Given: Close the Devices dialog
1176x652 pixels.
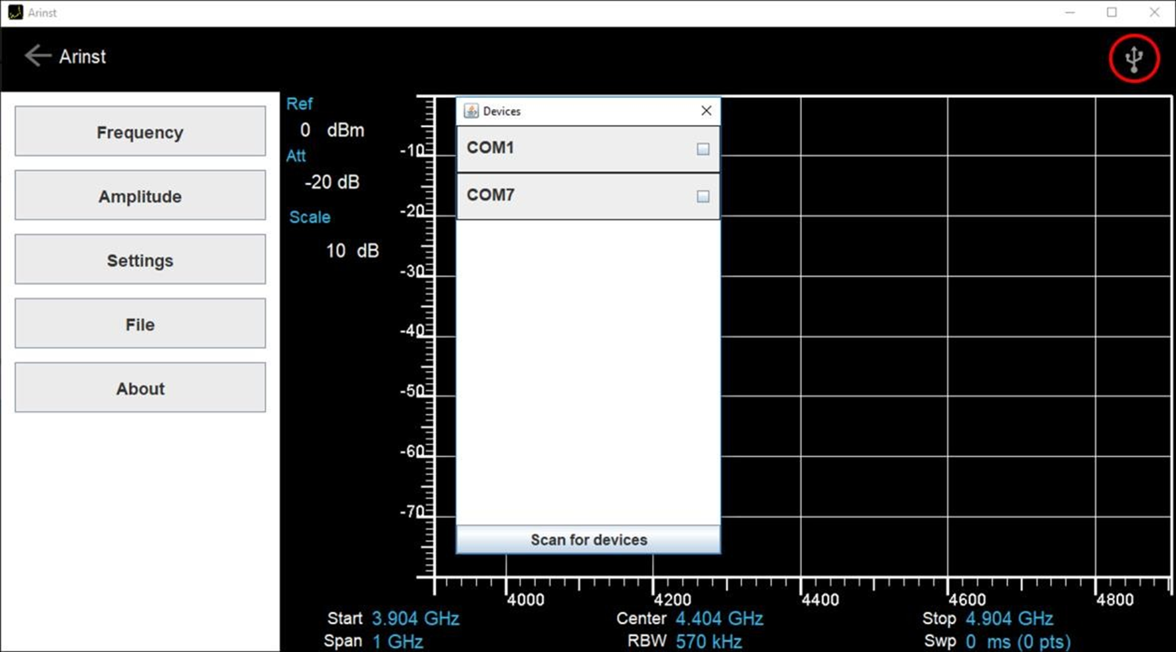Looking at the screenshot, I should (x=706, y=111).
